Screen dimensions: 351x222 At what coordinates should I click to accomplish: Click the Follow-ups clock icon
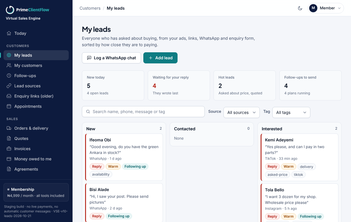[x=9, y=76]
